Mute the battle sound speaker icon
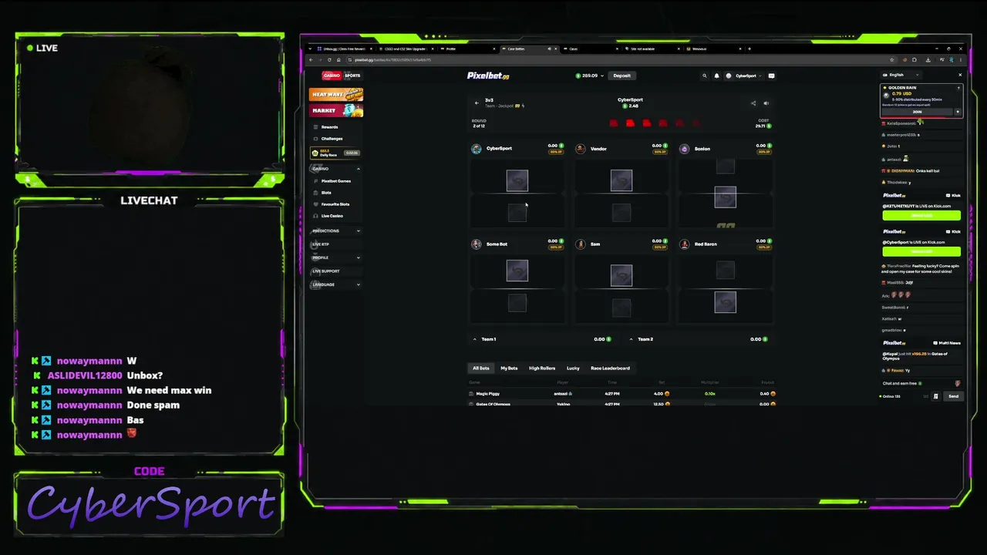This screenshot has height=555, width=987. 766,103
